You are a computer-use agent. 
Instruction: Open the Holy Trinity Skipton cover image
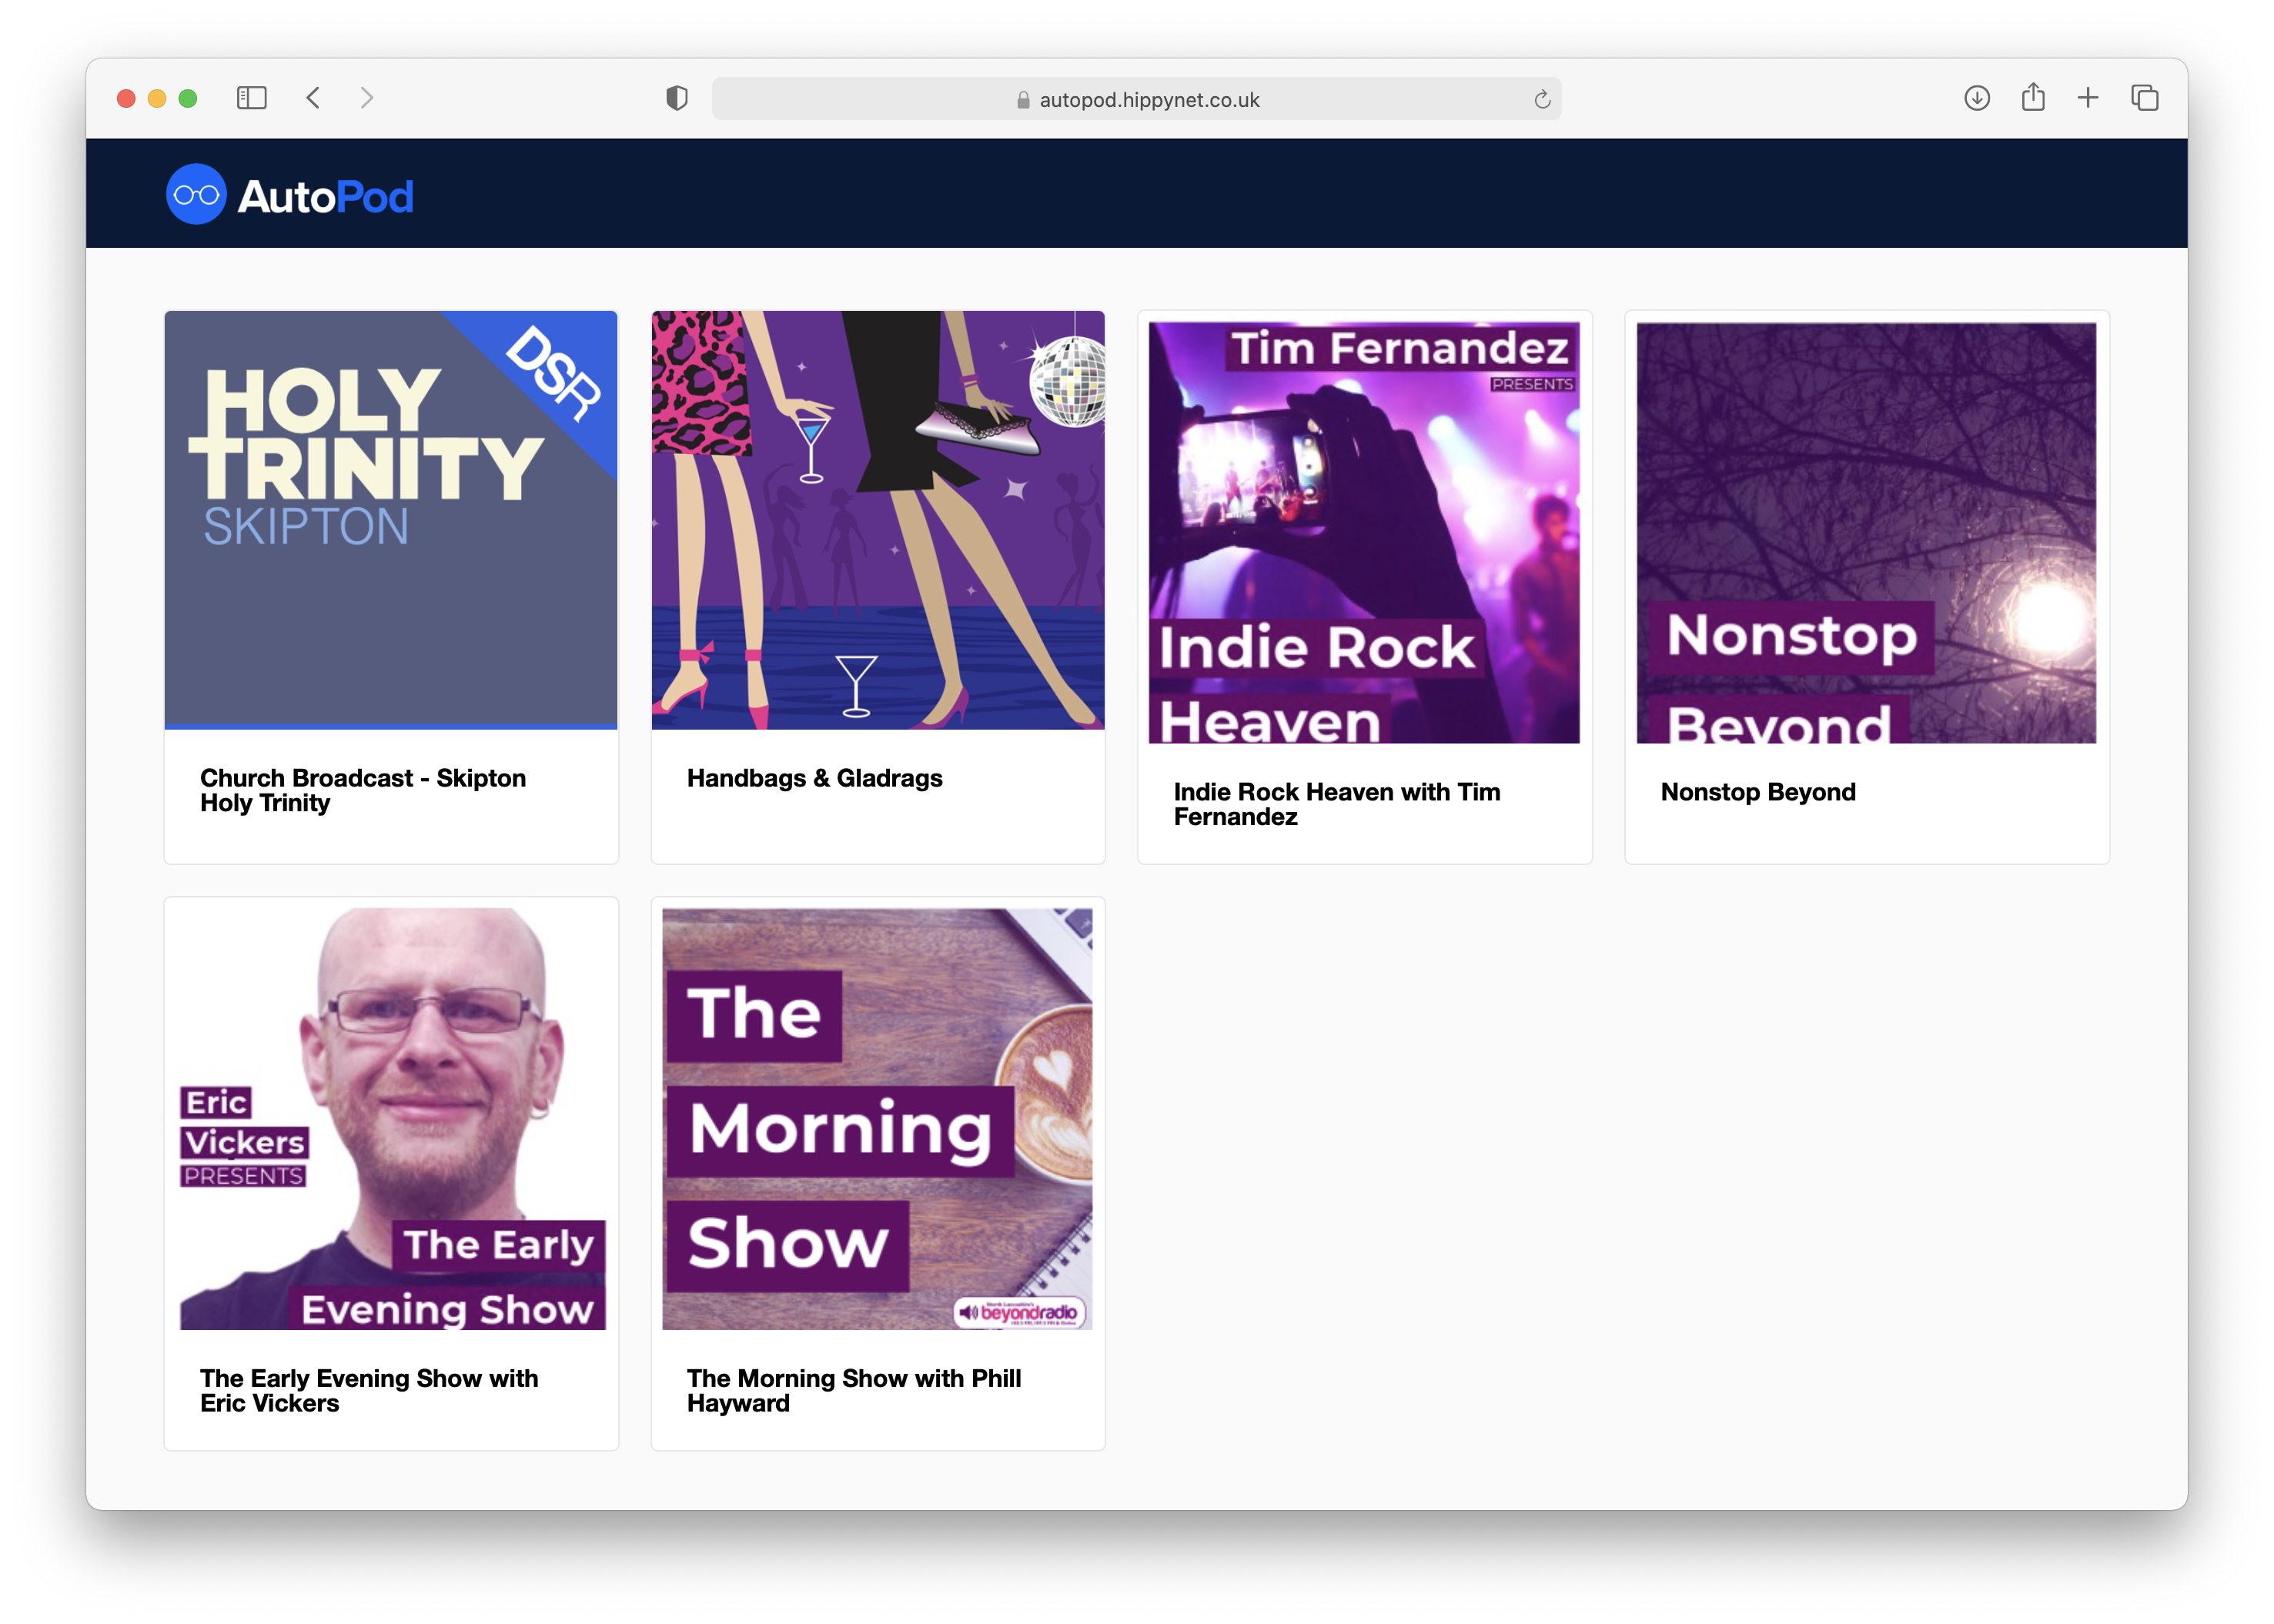(391, 520)
